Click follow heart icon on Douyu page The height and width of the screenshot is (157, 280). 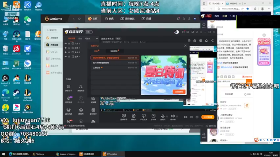coord(204,25)
